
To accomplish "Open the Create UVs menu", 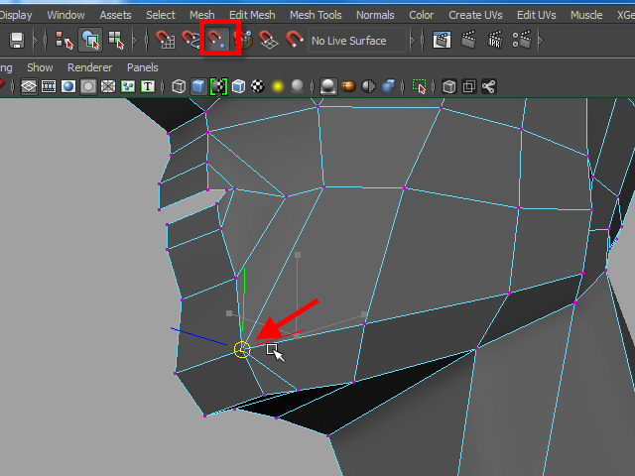I will (x=475, y=16).
